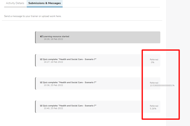Click the 'Referred' status above 0%
This screenshot has height=126, width=190.
[x=154, y=60]
